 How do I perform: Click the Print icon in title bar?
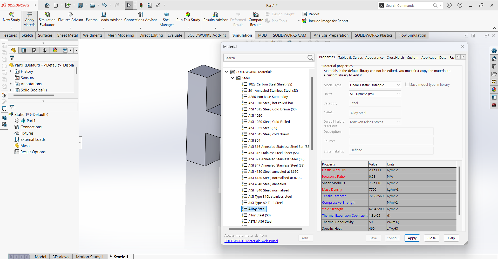[x=92, y=5]
